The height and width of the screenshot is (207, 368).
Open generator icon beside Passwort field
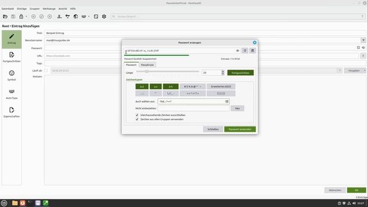[358, 48]
